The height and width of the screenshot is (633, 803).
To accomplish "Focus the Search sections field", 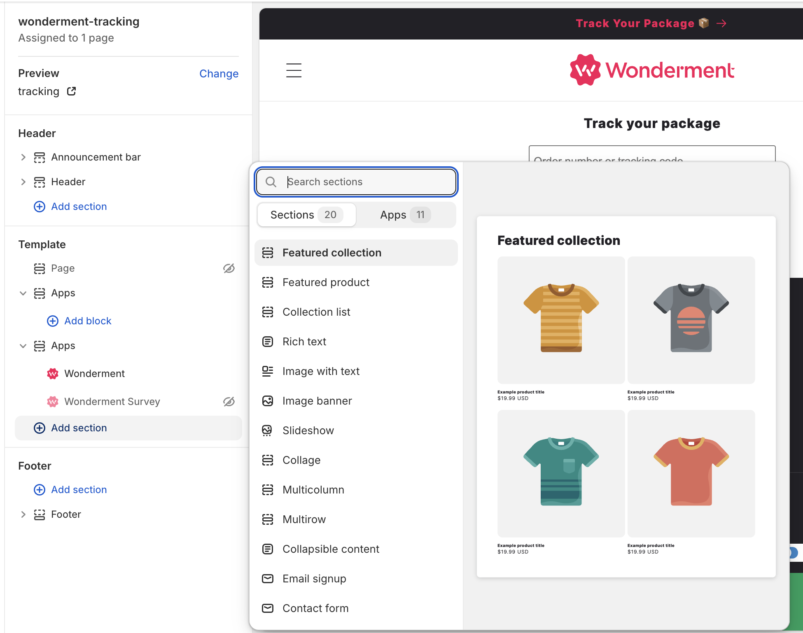I will tap(356, 182).
